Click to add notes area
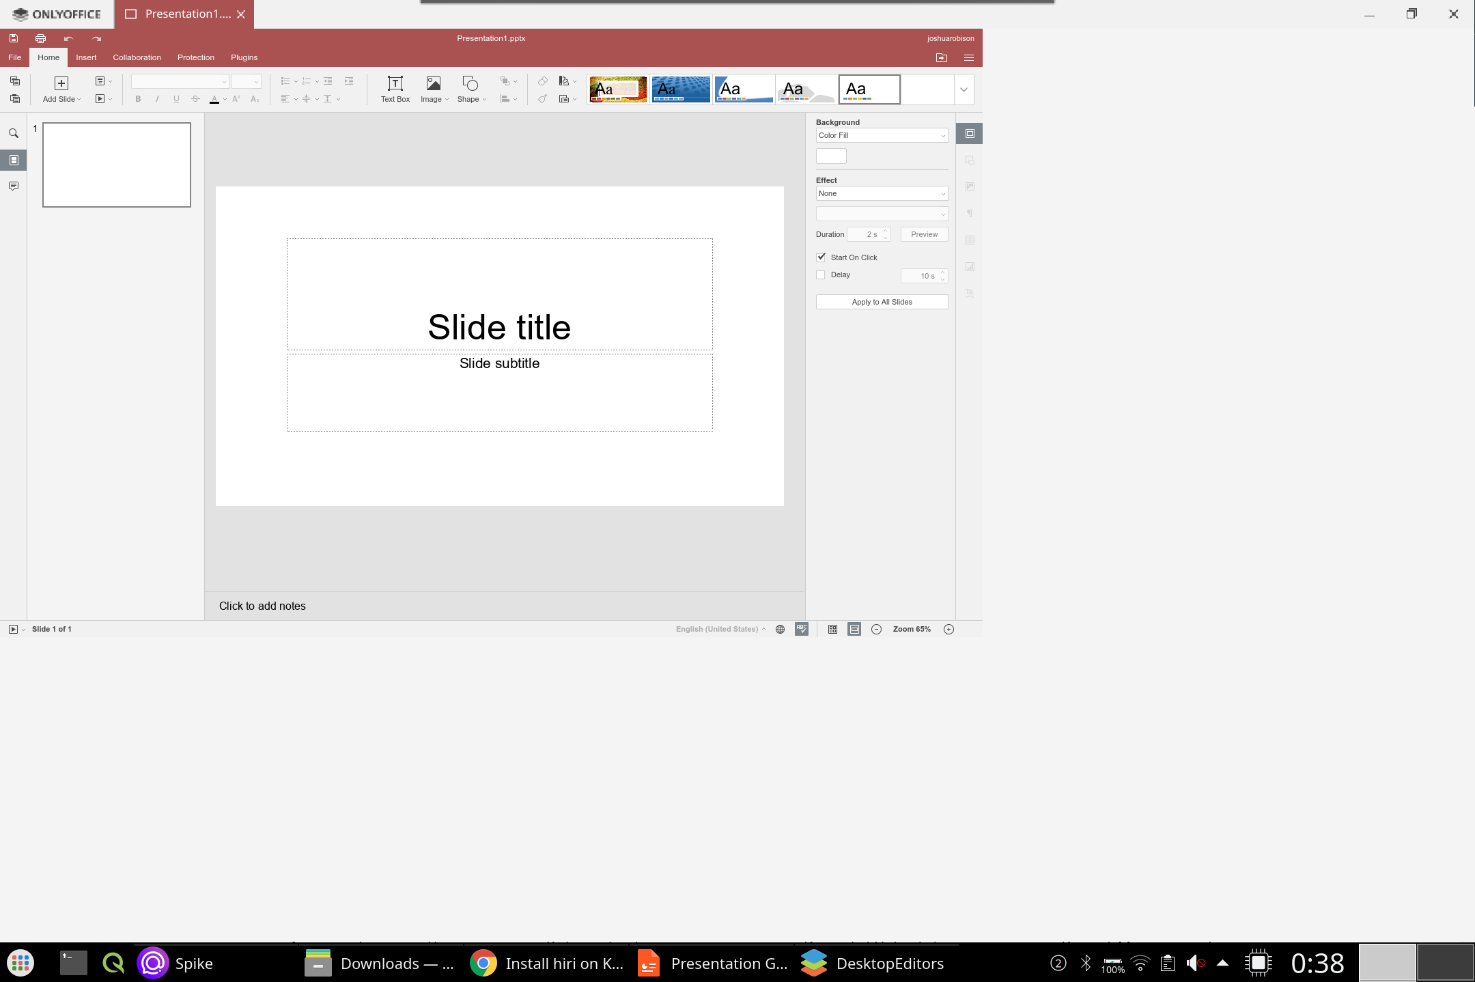The height and width of the screenshot is (982, 1475). [505, 606]
